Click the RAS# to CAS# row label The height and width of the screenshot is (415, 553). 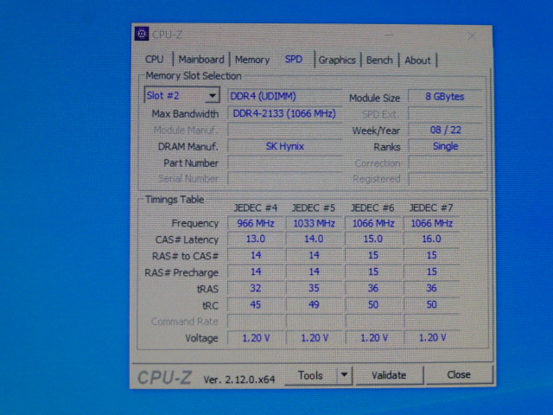click(x=185, y=256)
